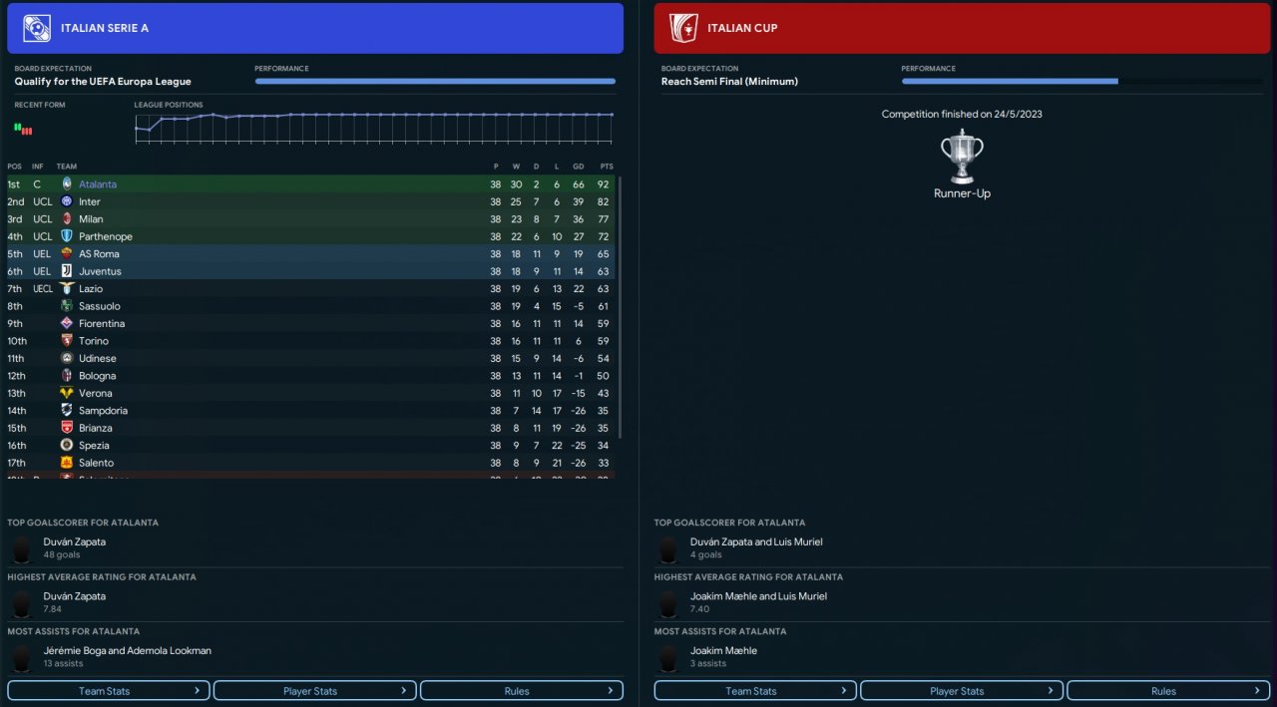Click the Spezia club badge
The height and width of the screenshot is (707, 1277).
point(67,446)
